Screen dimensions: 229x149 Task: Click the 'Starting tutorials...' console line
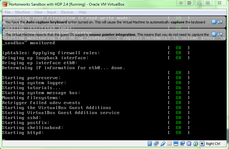point(31,87)
